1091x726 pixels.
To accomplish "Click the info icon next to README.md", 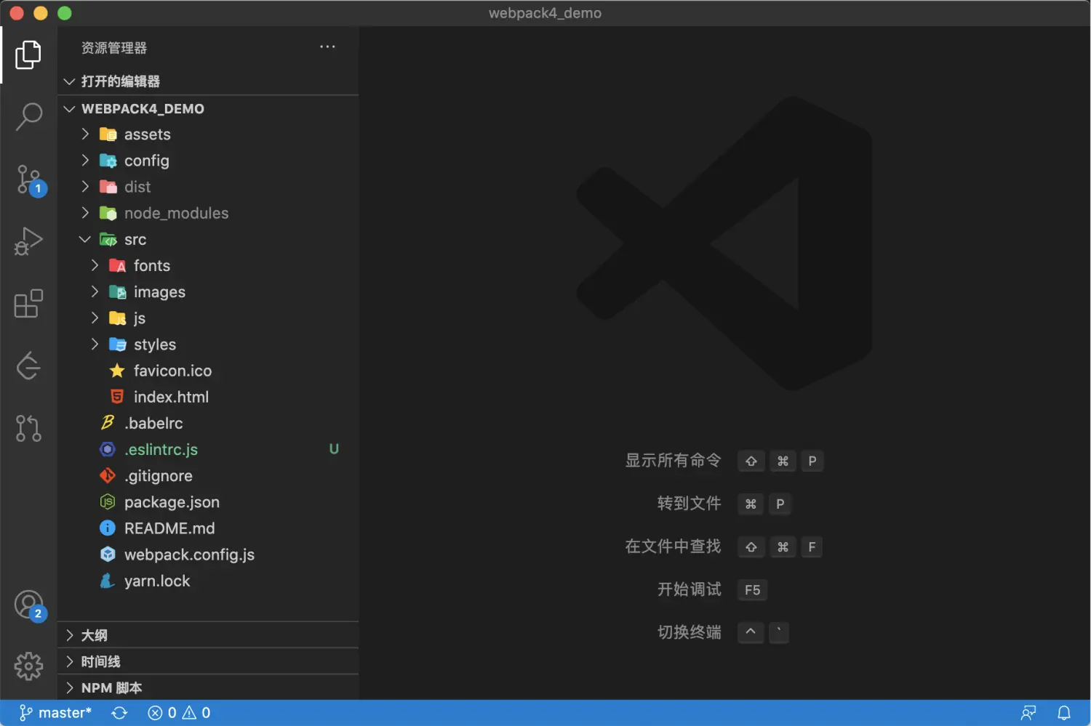I will tap(108, 528).
